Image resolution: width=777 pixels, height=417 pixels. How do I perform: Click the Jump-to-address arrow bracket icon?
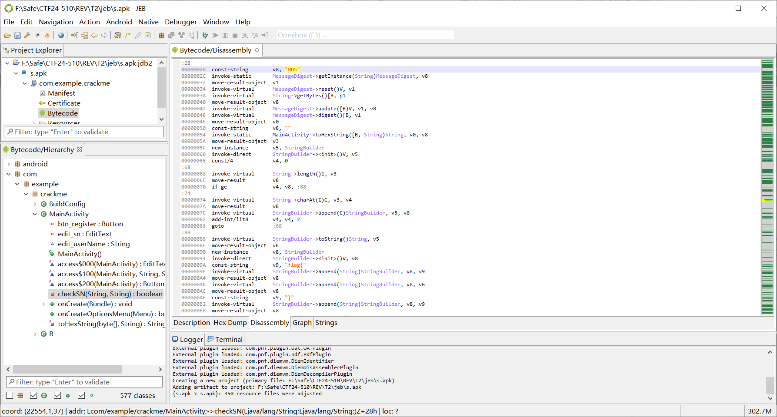(x=74, y=35)
